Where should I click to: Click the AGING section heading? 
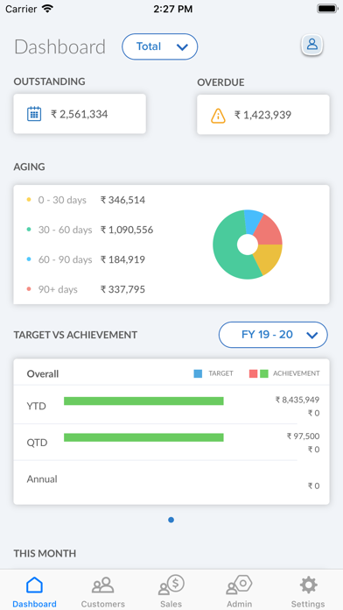point(29,167)
